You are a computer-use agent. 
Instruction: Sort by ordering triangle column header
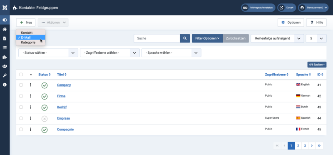[x=31, y=75]
